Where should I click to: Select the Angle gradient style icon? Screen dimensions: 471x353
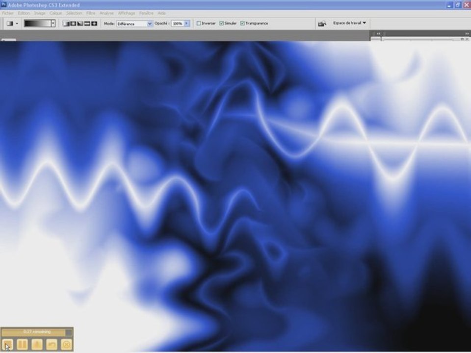(x=80, y=24)
